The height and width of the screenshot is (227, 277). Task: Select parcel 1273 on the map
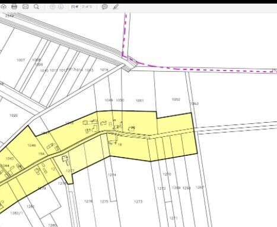click(x=138, y=202)
